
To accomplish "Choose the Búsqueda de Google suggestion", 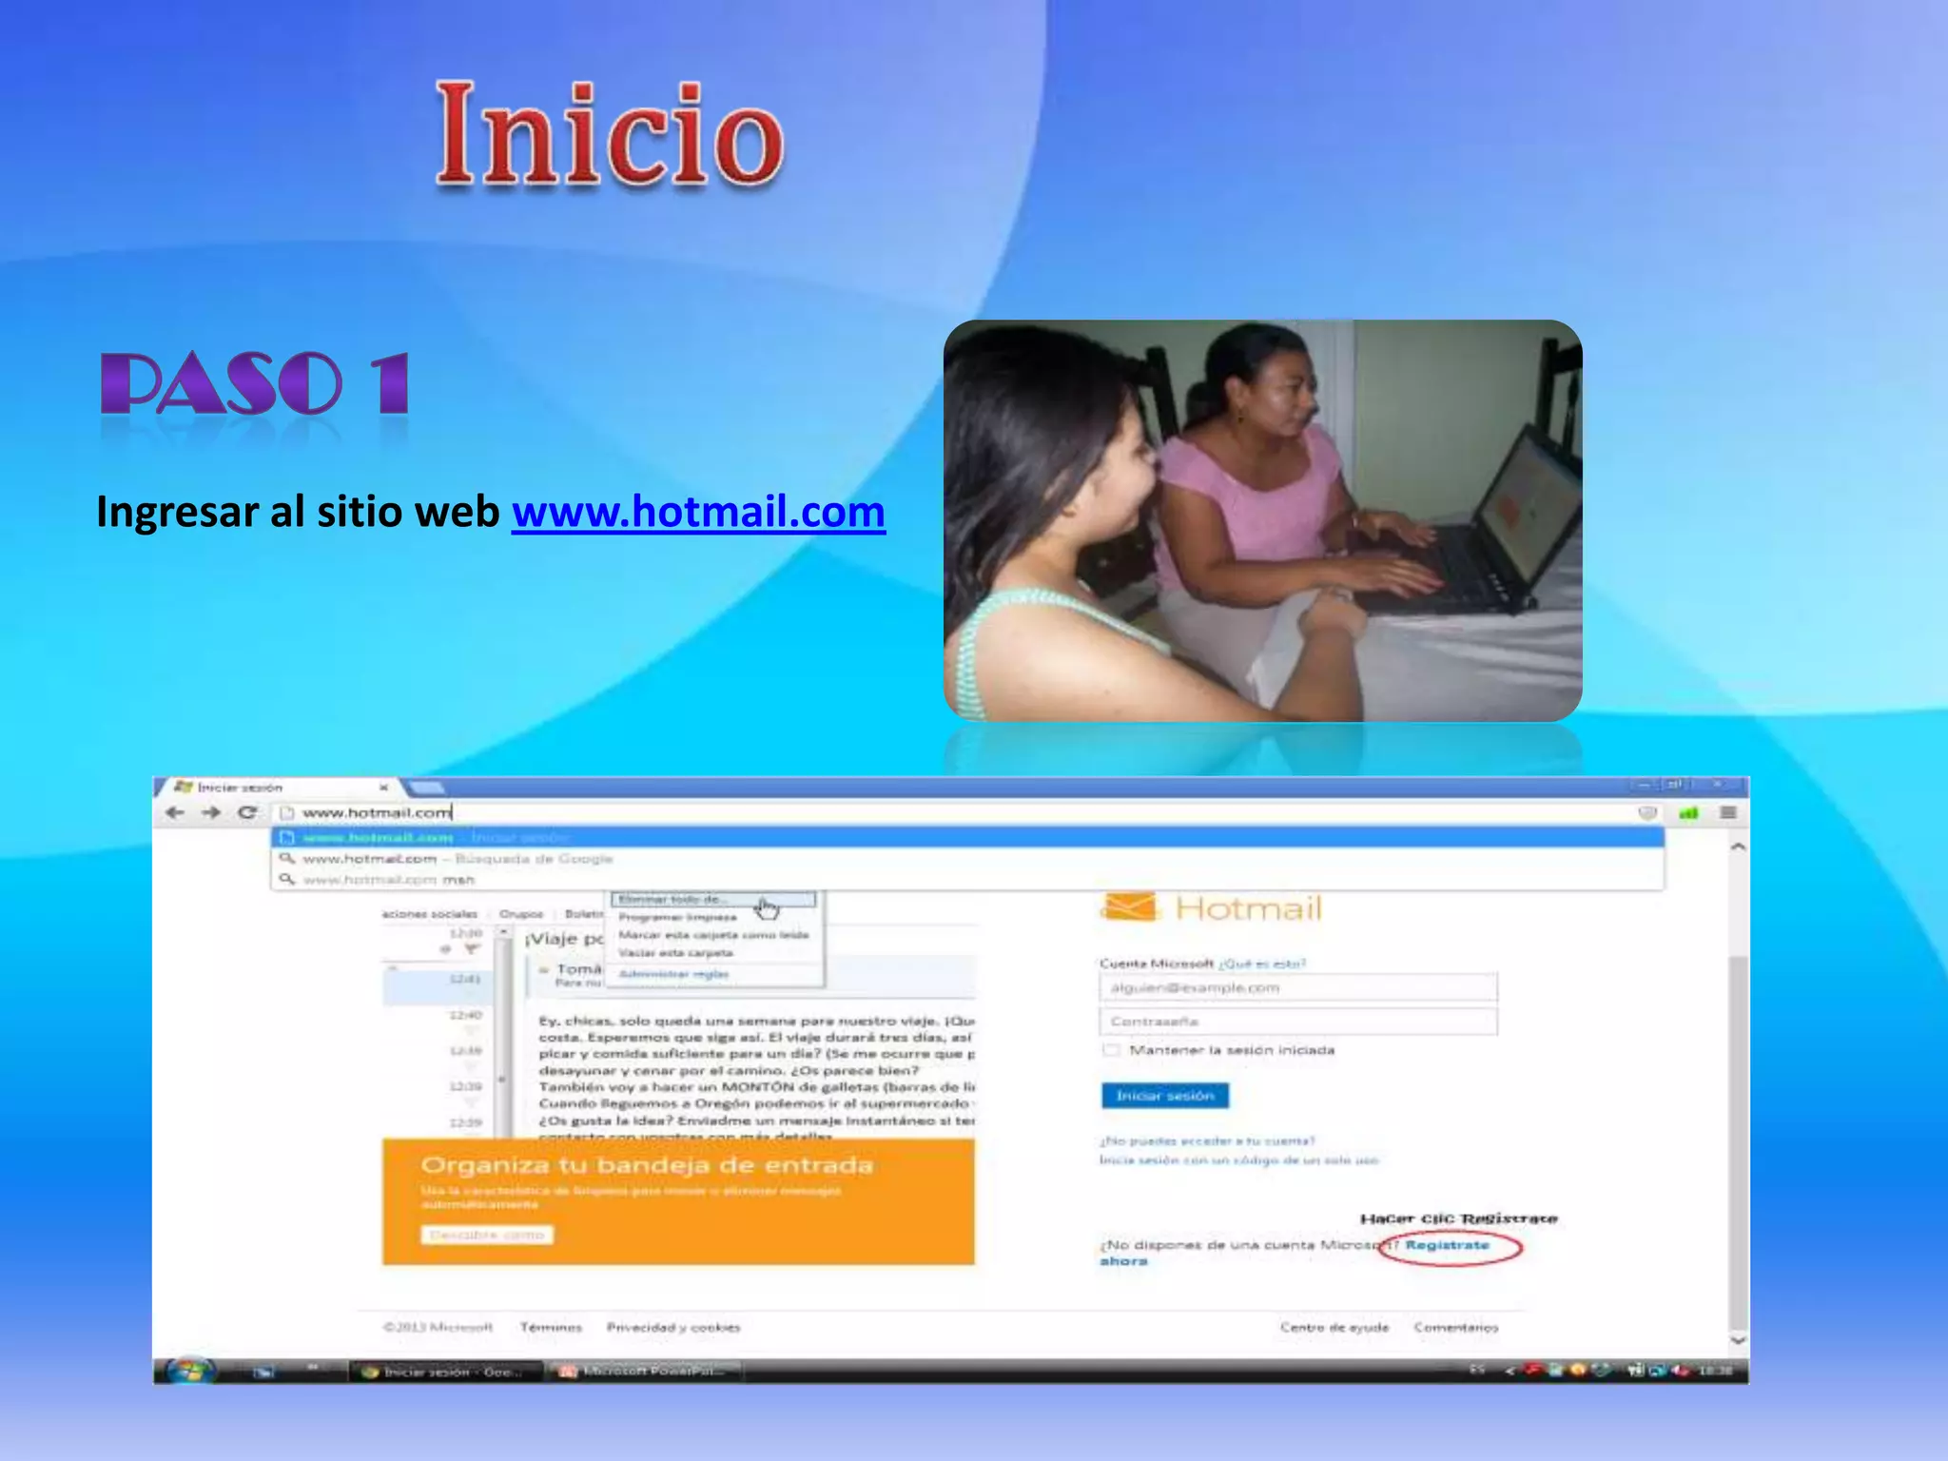I will click(457, 858).
